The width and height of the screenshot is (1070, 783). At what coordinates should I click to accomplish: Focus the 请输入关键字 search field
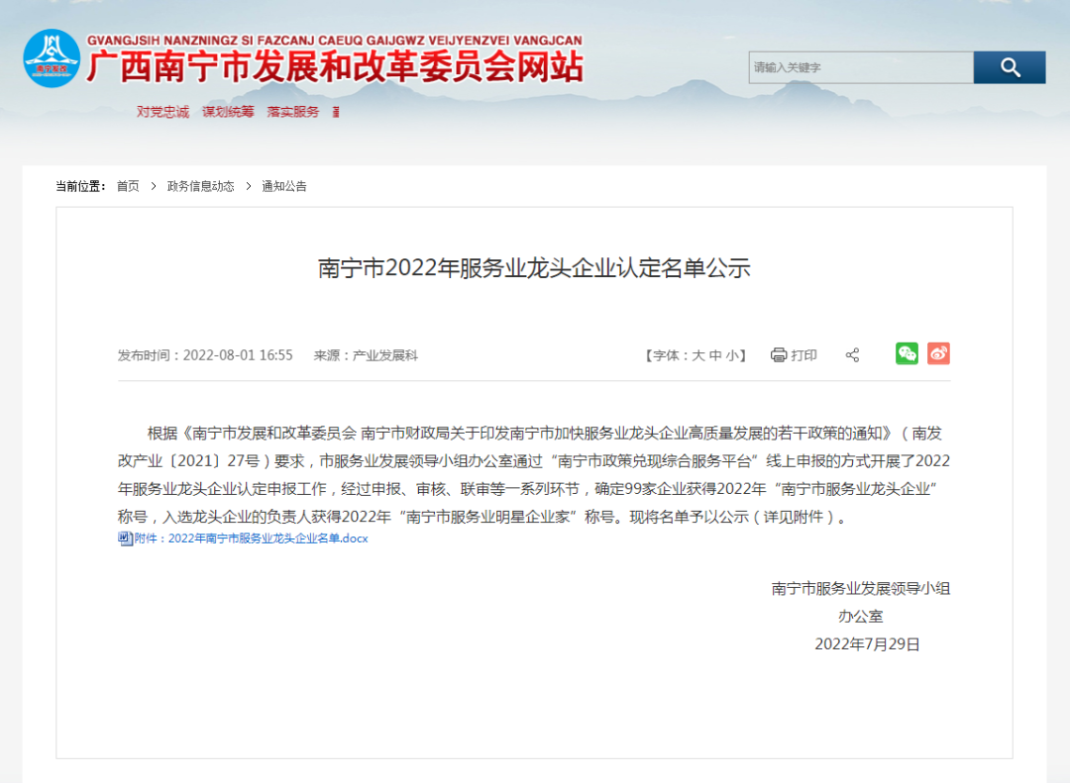point(860,67)
